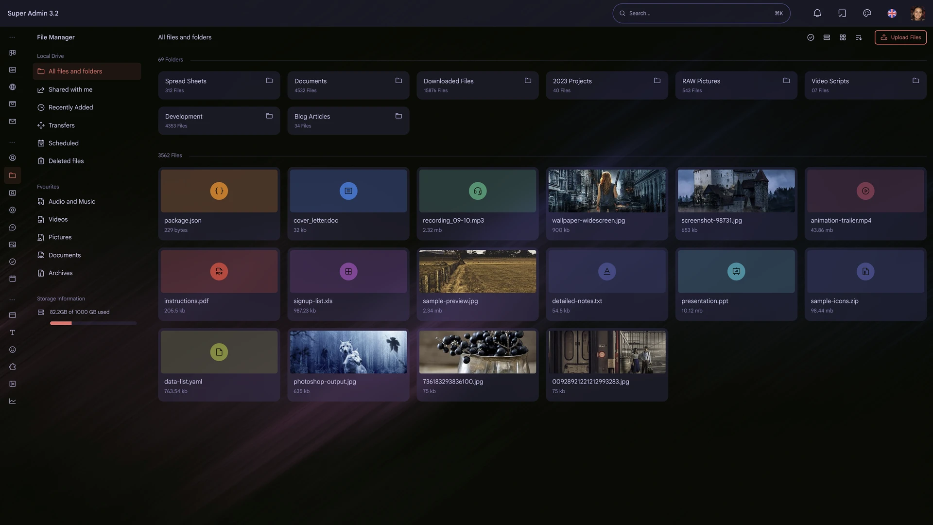This screenshot has width=933, height=525.
Task: Open the Video Scripts folder
Action: pyautogui.click(x=865, y=86)
